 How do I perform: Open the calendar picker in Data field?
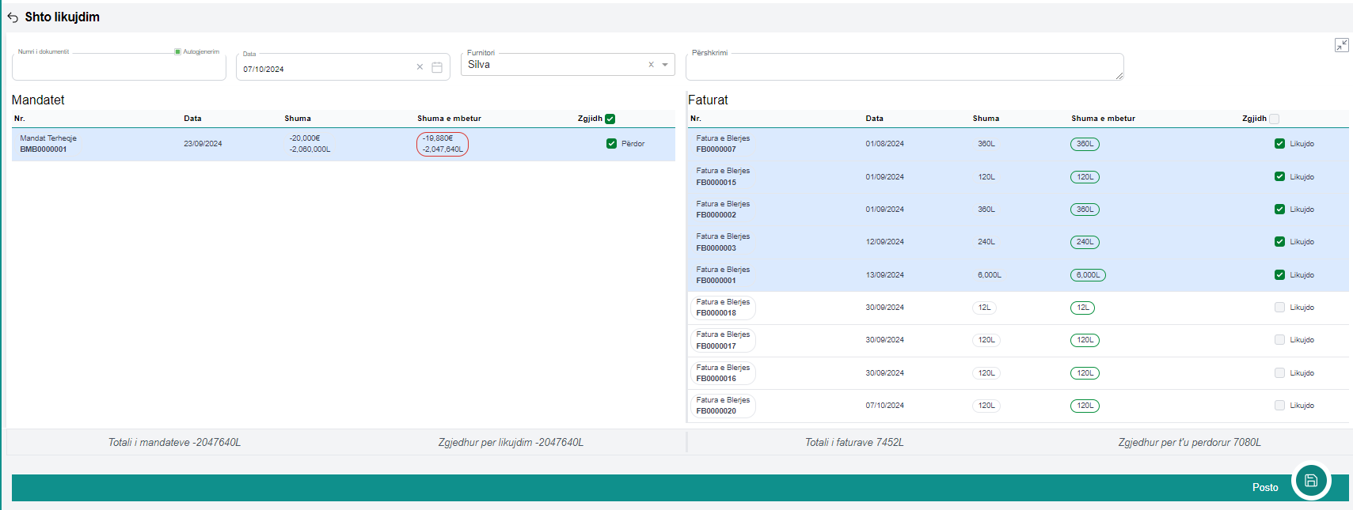[x=437, y=68]
